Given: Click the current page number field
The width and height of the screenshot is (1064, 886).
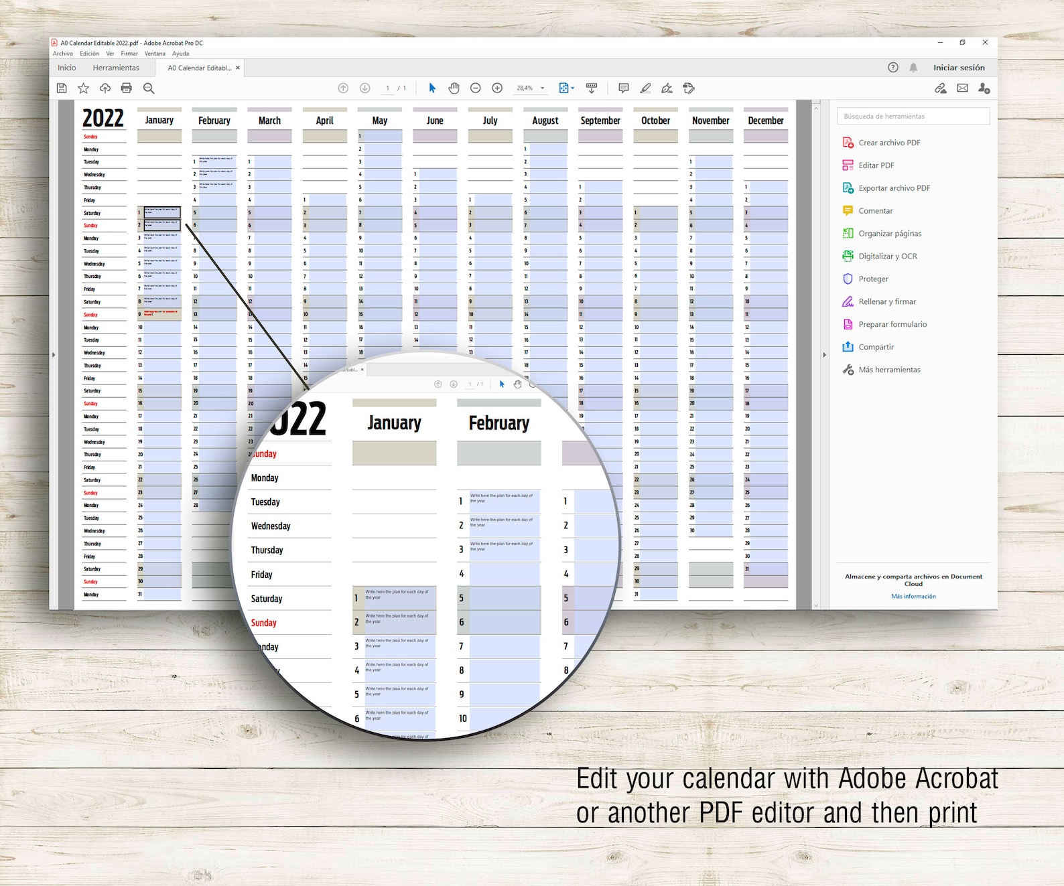Looking at the screenshot, I should coord(387,88).
